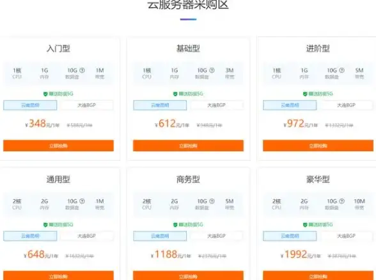The width and height of the screenshot is (376, 280).
Task: Select 大连BGP region in 商务型 card
Action: [217, 236]
